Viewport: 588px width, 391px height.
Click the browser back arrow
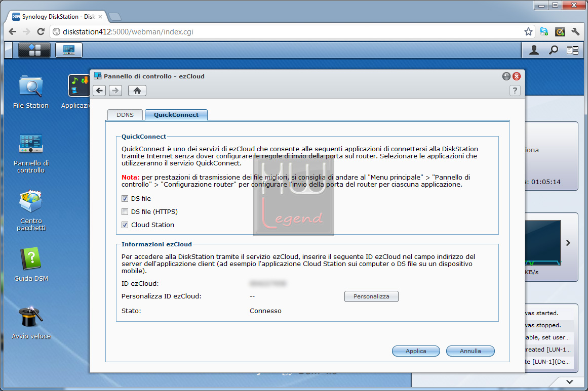tap(12, 32)
